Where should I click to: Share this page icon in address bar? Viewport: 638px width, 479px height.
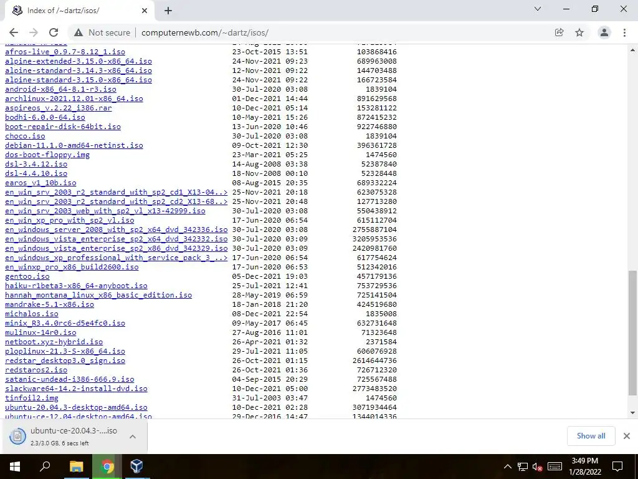559,32
